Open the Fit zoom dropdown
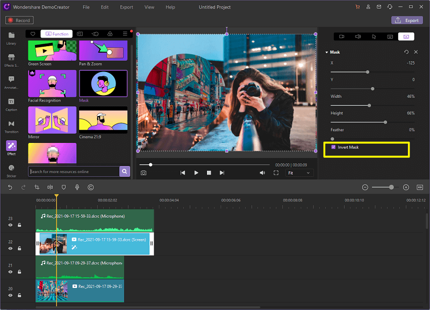The height and width of the screenshot is (310, 430). coord(299,173)
